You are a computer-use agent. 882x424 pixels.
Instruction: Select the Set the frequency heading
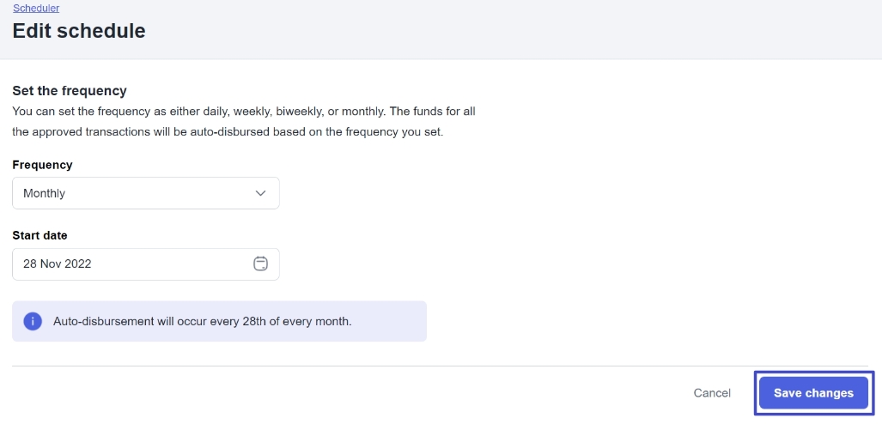pos(70,90)
